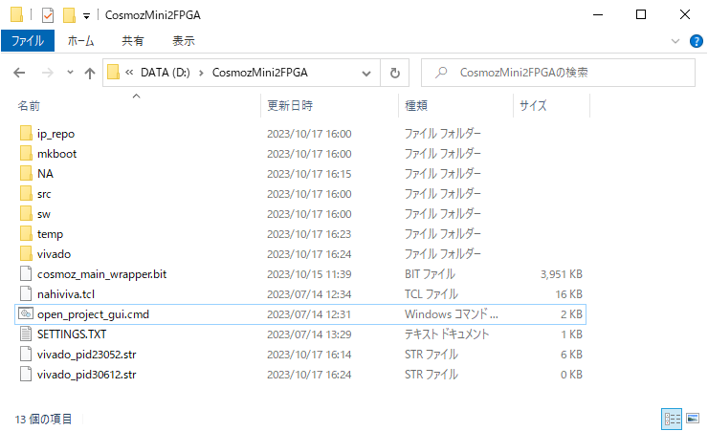Switch to the large icons view layout
This screenshot has width=708, height=431.
coord(690,419)
